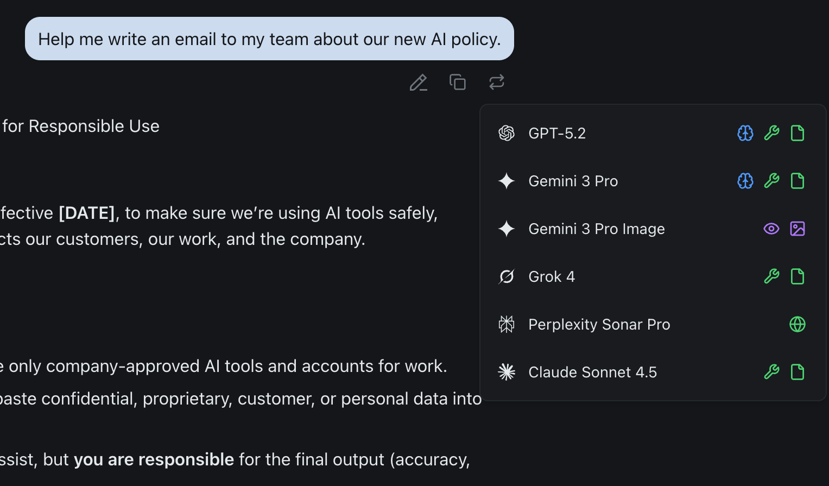This screenshot has height=486, width=829.
Task: Click the vision eye icon for Gemini 3 Pro Image
Action: (x=771, y=229)
